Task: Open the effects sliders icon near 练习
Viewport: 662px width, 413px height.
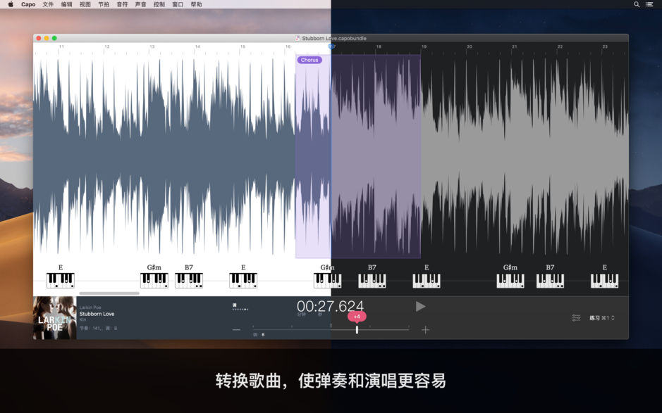Action: pos(577,317)
